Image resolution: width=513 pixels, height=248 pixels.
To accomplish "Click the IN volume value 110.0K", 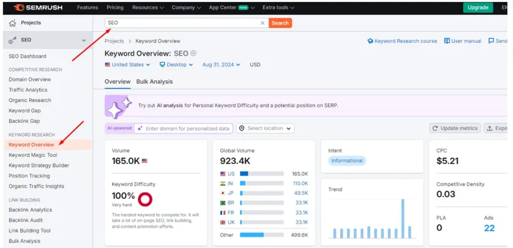I will (301, 183).
